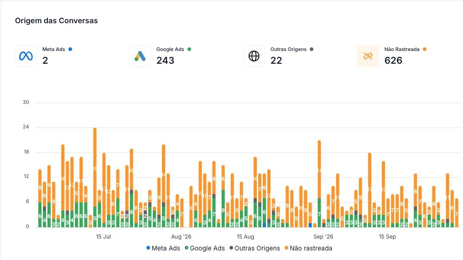Image resolution: width=463 pixels, height=260 pixels.
Task: Toggle Meta Ads series in chart legend
Action: (x=163, y=248)
